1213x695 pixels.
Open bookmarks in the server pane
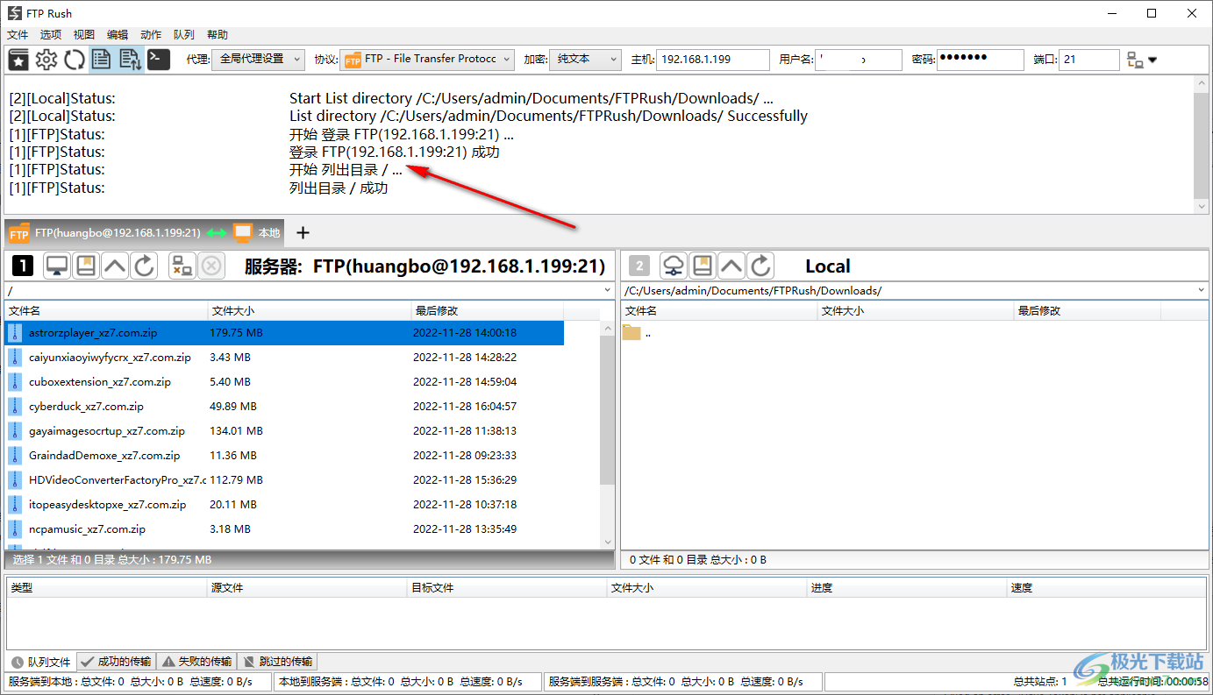[x=86, y=266]
